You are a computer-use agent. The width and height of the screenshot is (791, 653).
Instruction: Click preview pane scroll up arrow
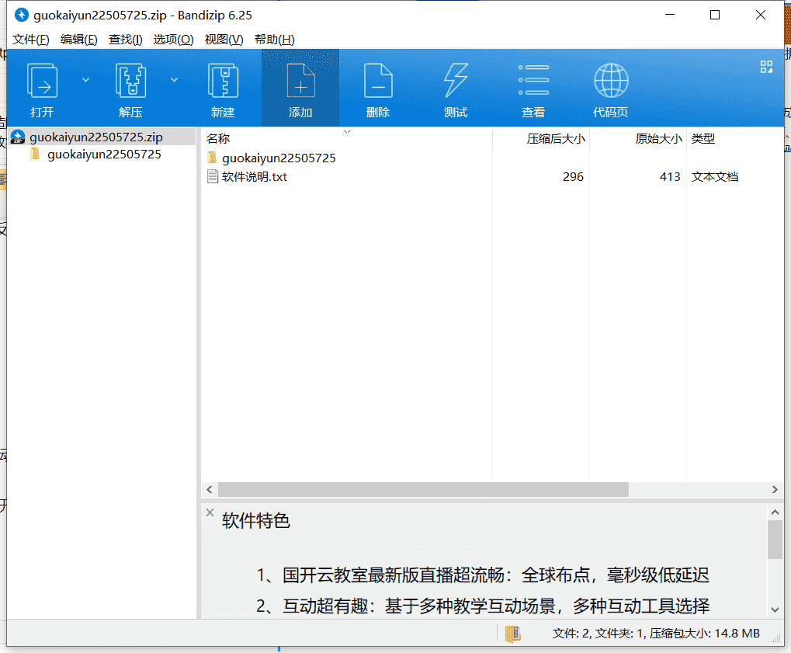pos(775,512)
